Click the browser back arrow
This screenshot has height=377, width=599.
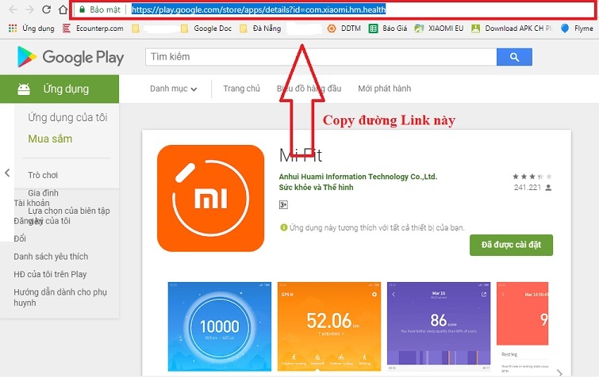click(10, 10)
